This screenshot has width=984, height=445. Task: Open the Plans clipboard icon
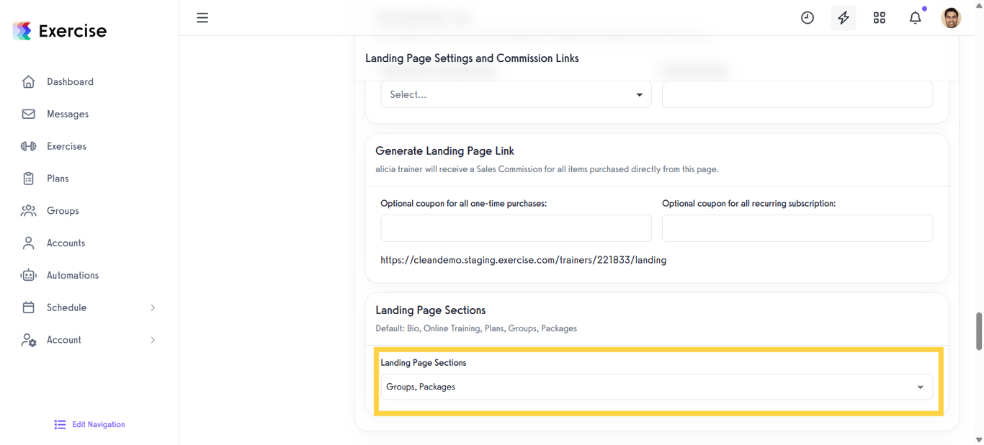coord(28,178)
